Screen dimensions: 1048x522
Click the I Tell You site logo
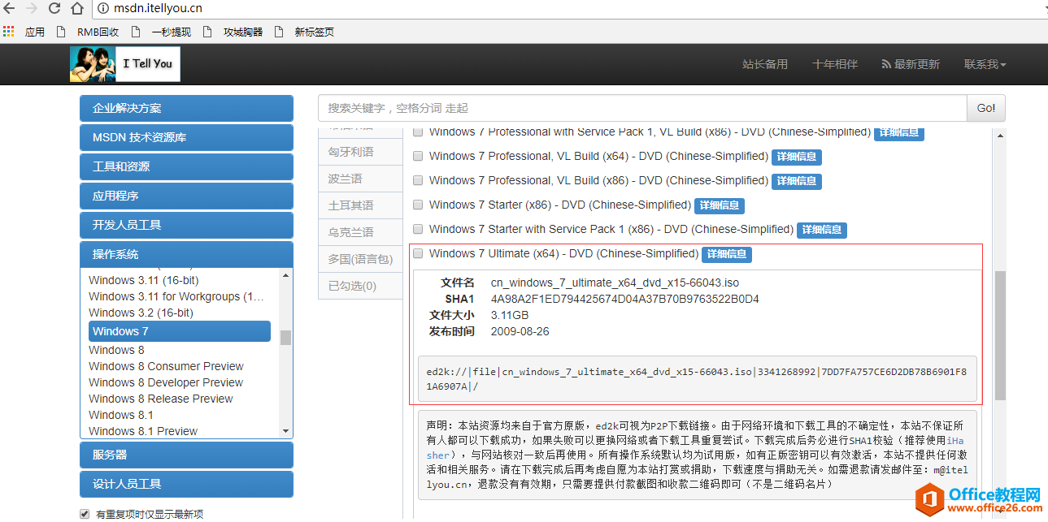pos(124,63)
